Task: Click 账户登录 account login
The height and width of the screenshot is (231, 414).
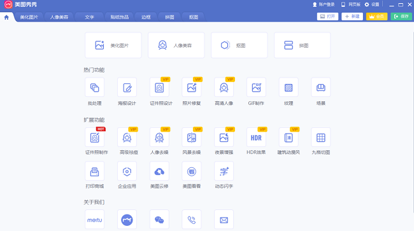Action: click(x=324, y=4)
